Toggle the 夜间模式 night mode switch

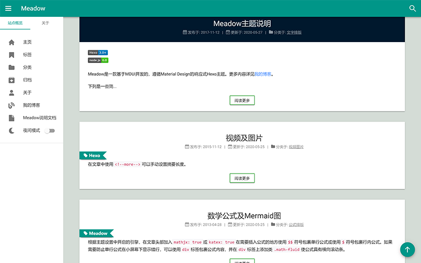[49, 130]
